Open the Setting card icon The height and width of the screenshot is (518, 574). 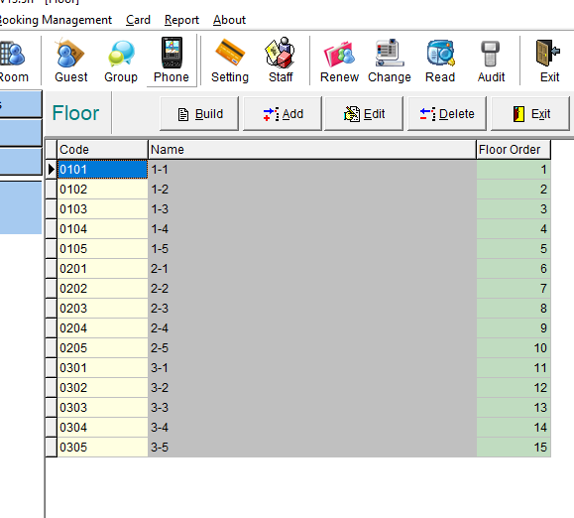click(230, 61)
